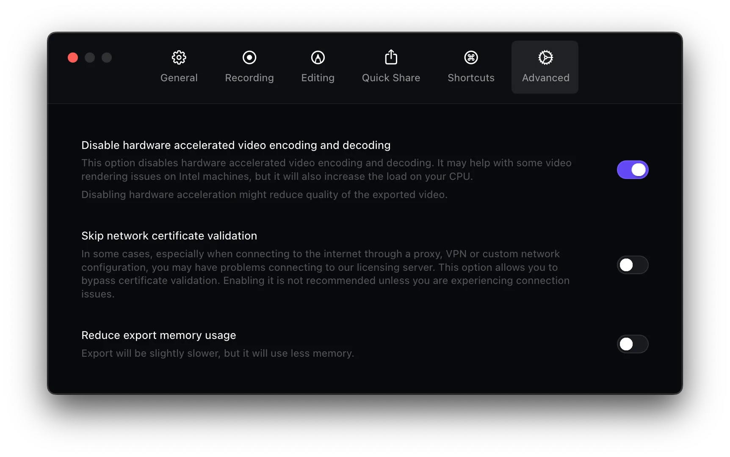This screenshot has width=730, height=457.
Task: Select the Quick Share tab label
Action: [391, 78]
